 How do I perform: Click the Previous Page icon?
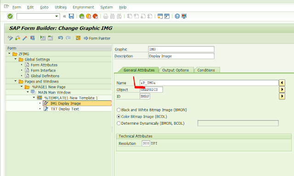(136, 16)
